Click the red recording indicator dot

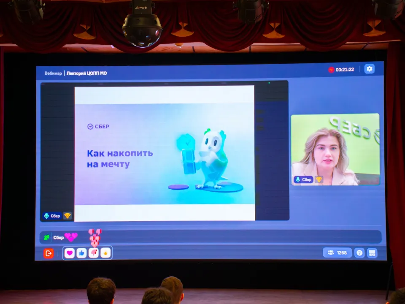point(331,70)
